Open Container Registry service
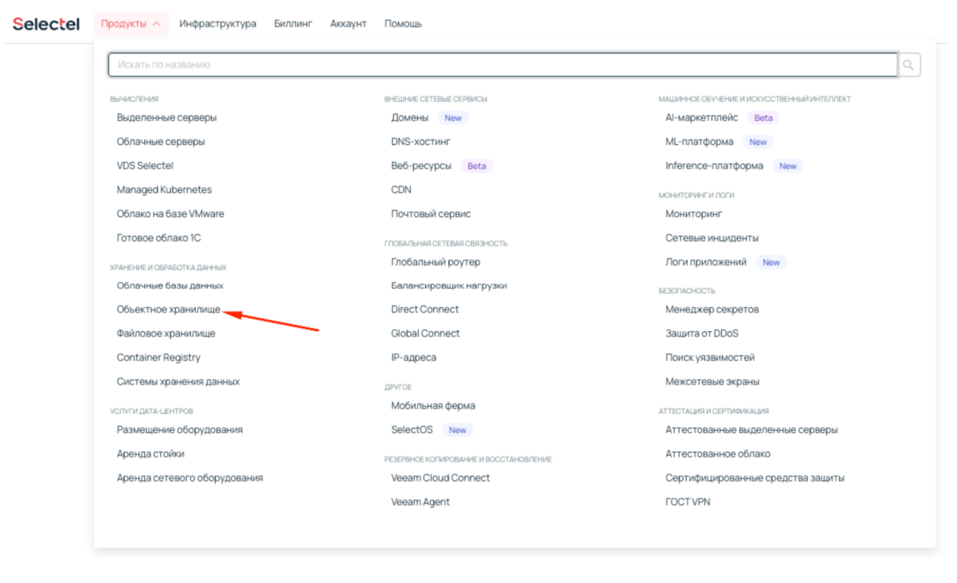The height and width of the screenshot is (583, 957). pyautogui.click(x=158, y=357)
